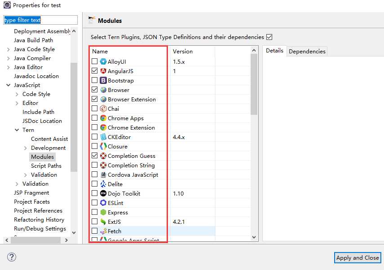Click the Closure module icon
The height and width of the screenshot is (270, 384).
pyautogui.click(x=103, y=146)
